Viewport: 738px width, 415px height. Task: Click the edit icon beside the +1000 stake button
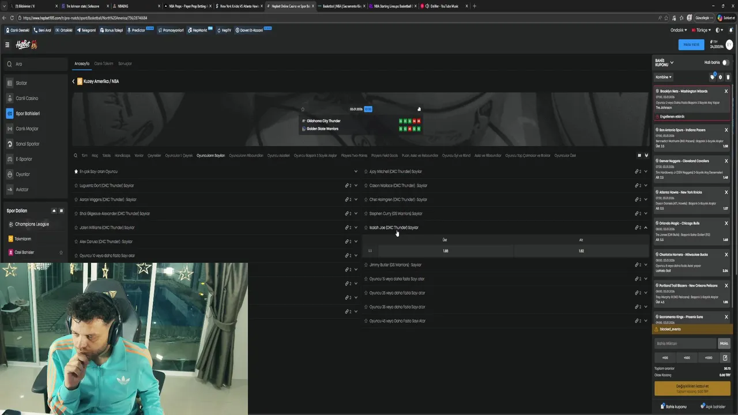pos(725,357)
